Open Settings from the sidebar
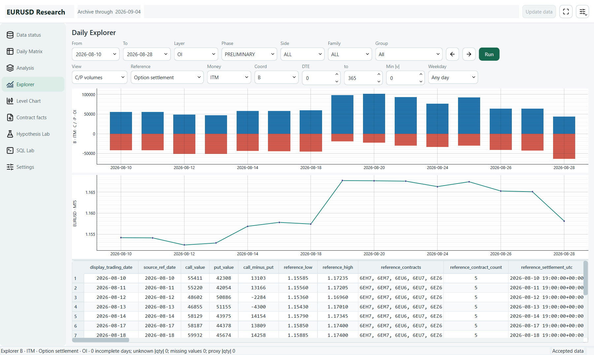This screenshot has height=355, width=594. point(33,167)
